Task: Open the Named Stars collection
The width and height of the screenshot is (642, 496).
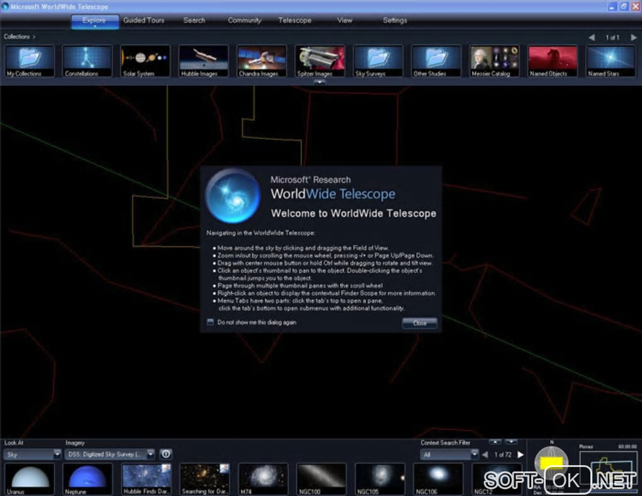Action: [x=611, y=61]
